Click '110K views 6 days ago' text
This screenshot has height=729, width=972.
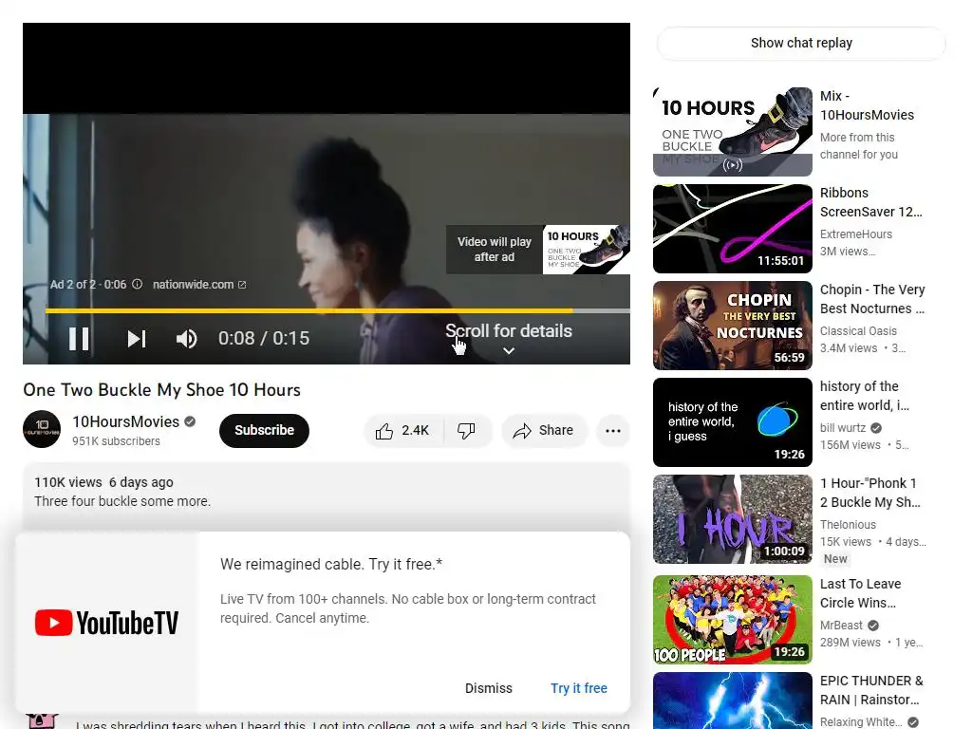[x=103, y=482]
